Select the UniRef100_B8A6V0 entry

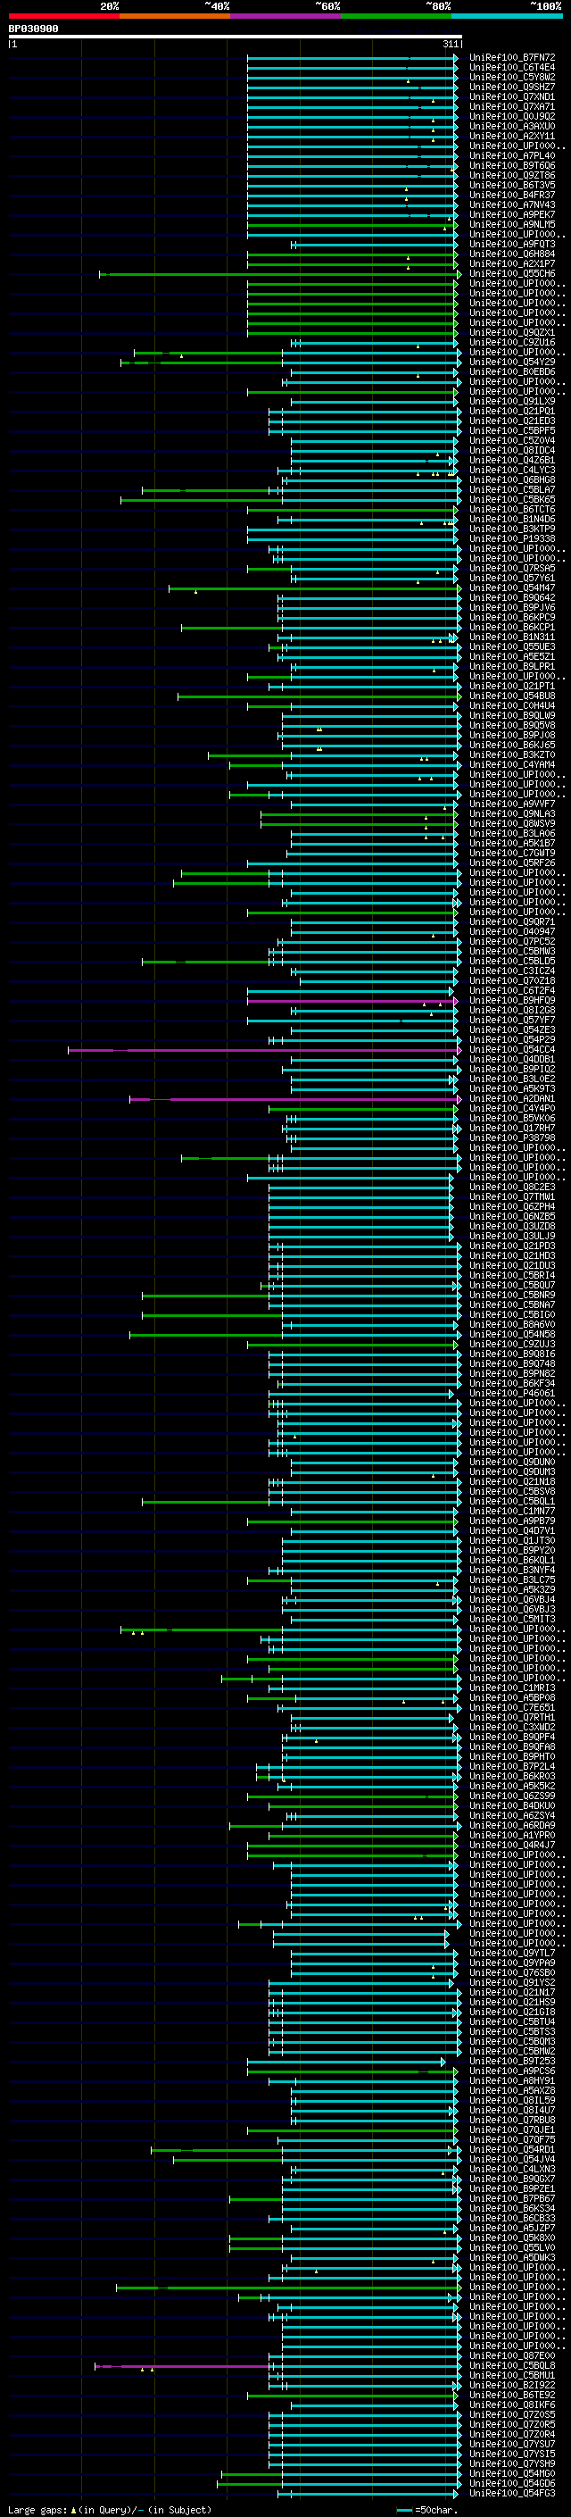pyautogui.click(x=512, y=1324)
